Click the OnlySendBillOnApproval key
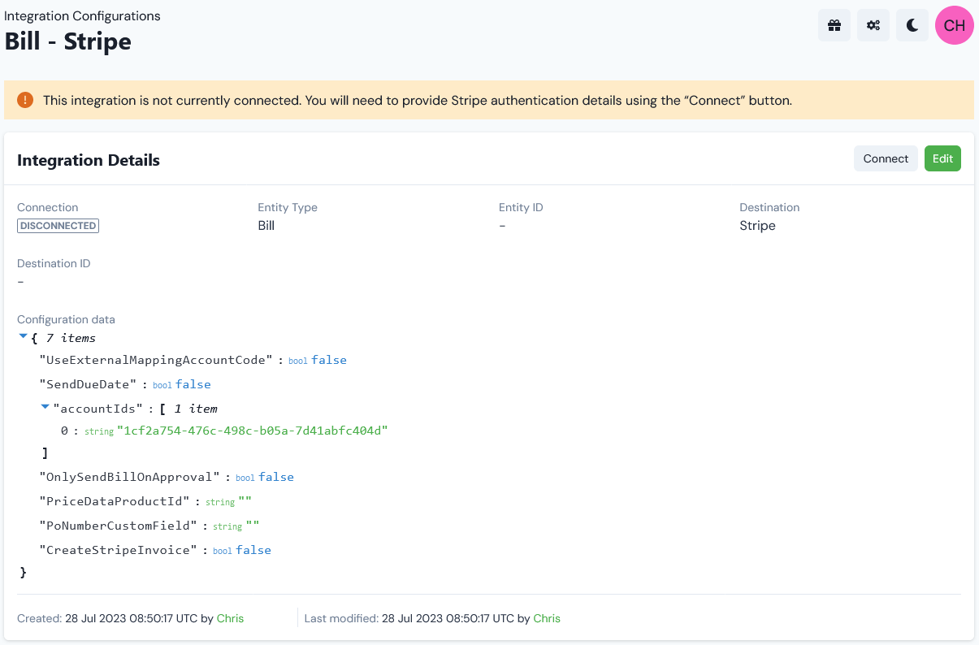This screenshot has width=979, height=645. [x=130, y=477]
